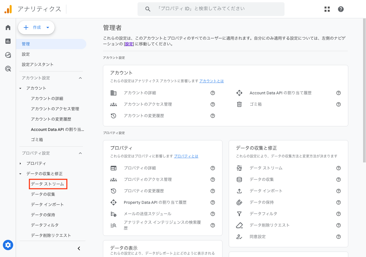Click the プロパティ ID search field
366x257 pixels.
[x=211, y=9]
